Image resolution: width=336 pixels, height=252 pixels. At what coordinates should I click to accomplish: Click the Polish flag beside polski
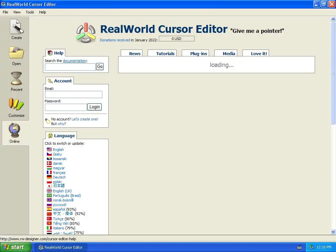(x=49, y=182)
